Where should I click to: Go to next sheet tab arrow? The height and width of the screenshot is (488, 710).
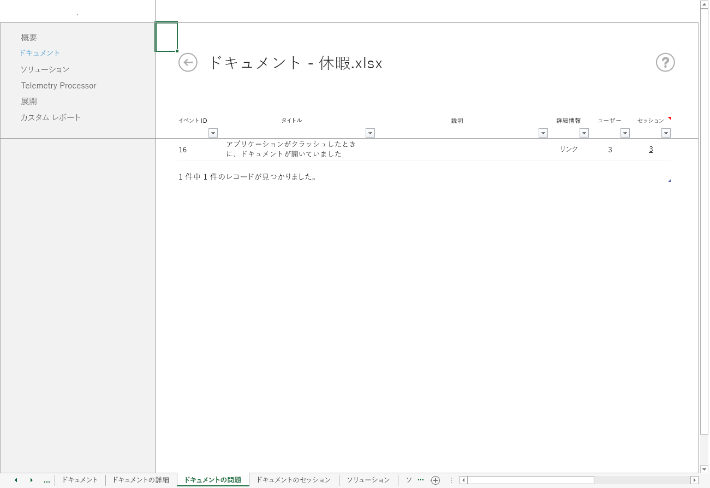click(32, 480)
